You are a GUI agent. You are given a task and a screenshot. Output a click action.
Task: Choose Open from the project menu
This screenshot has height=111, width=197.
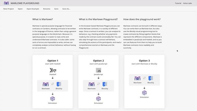tap(20, 9)
